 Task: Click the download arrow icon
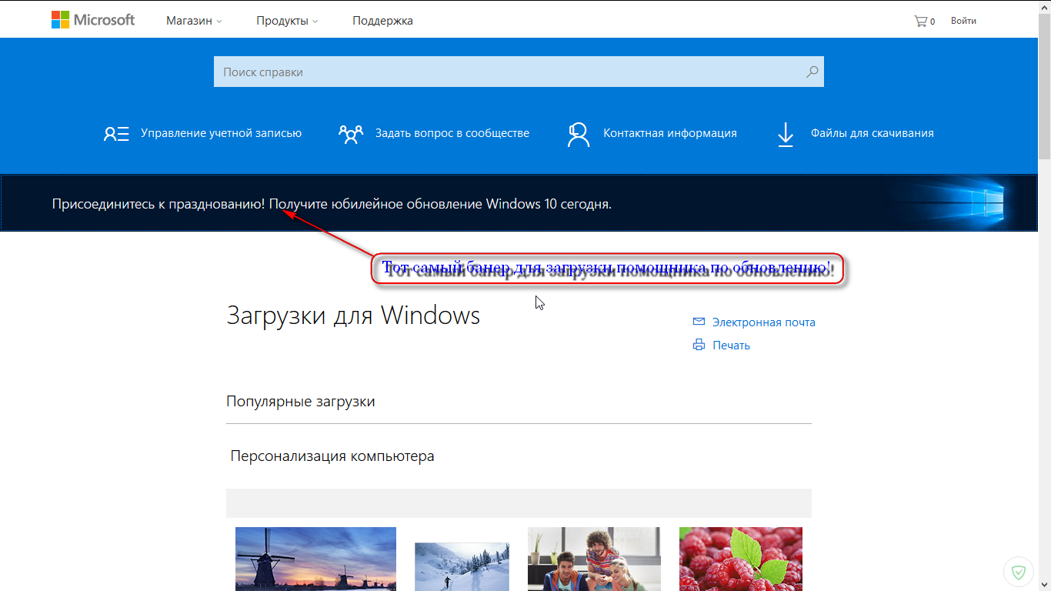coord(785,134)
